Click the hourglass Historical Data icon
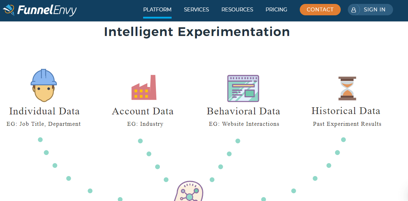408x201 pixels. 347,88
